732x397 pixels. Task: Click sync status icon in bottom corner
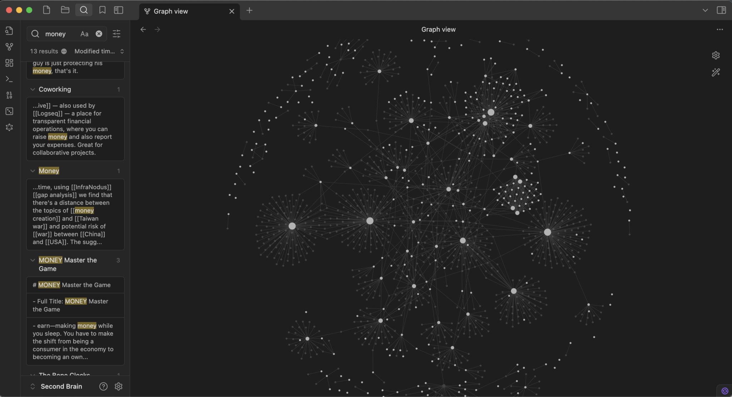[x=725, y=391]
